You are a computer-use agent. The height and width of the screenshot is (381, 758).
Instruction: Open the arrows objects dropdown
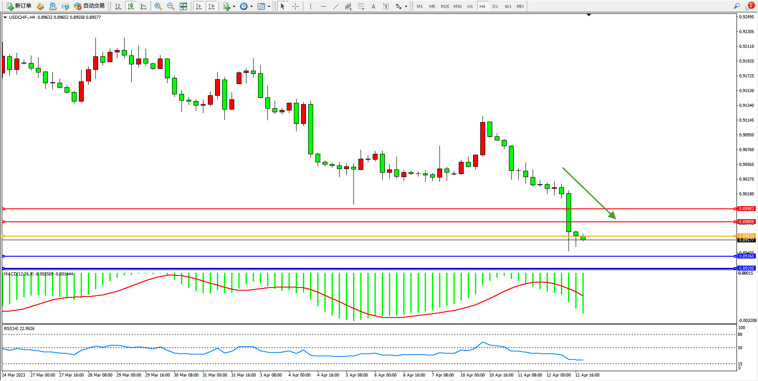click(x=406, y=6)
